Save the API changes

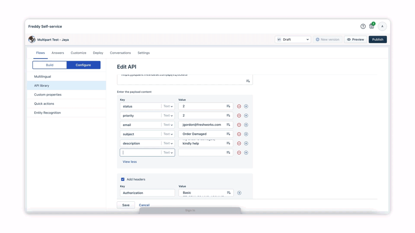126,205
